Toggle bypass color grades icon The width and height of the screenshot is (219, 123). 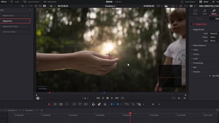point(181,6)
